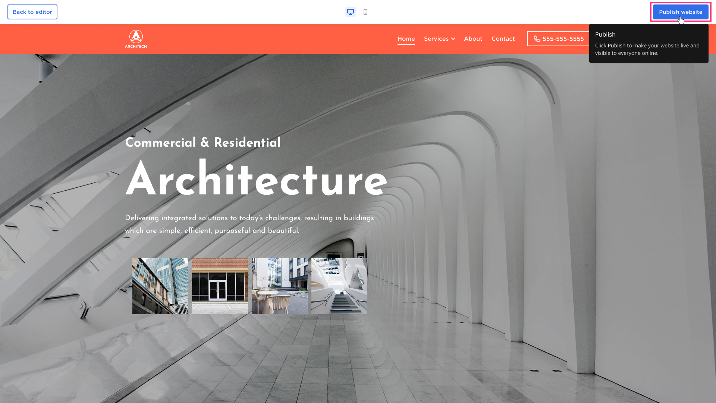Open the courtyard chairs thumbnail
This screenshot has width=716, height=403.
pyautogui.click(x=280, y=286)
